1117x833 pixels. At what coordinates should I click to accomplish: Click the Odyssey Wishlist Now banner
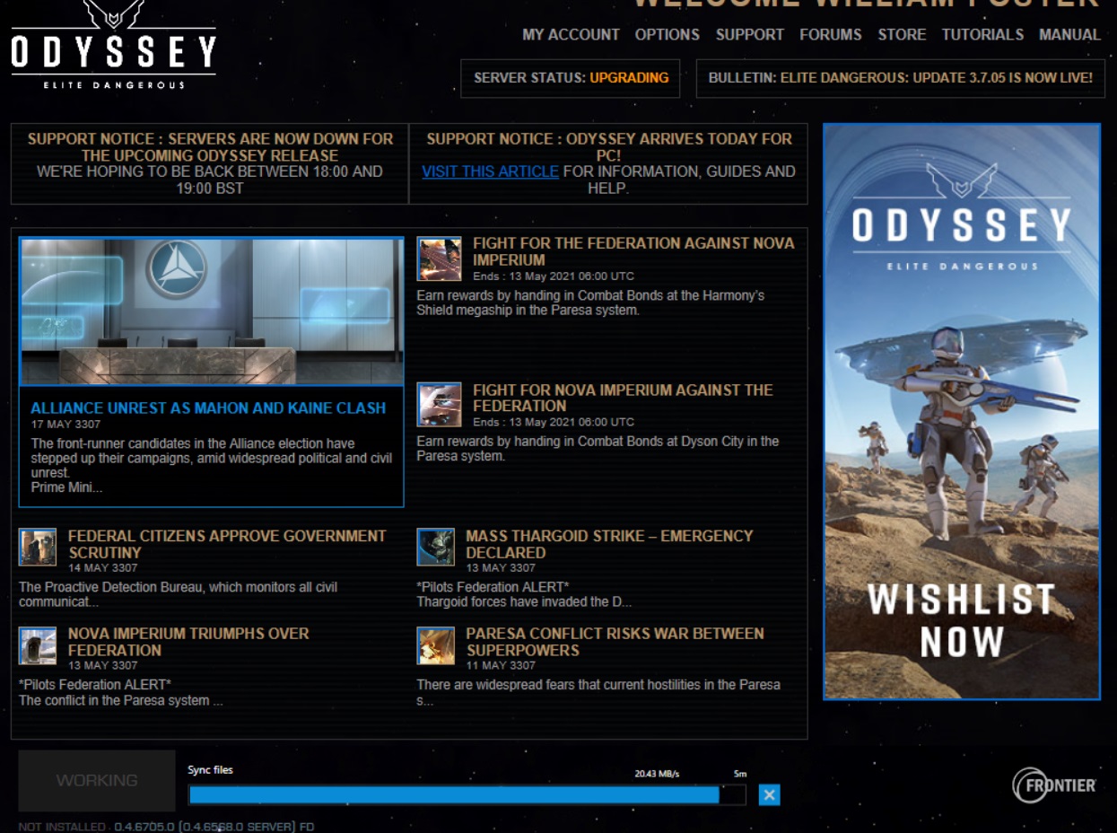point(962,411)
